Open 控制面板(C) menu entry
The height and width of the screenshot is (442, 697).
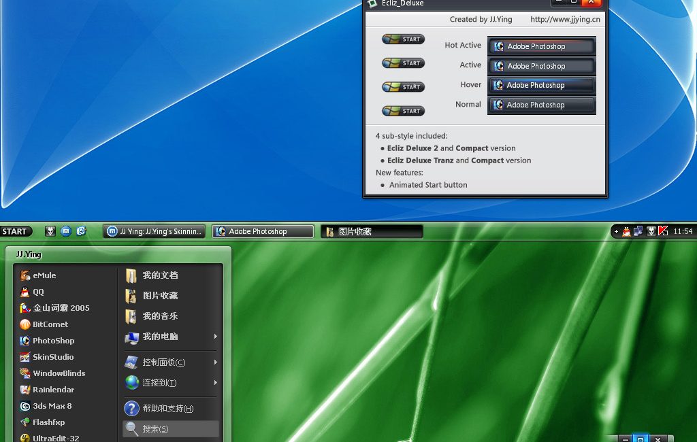tap(171, 362)
